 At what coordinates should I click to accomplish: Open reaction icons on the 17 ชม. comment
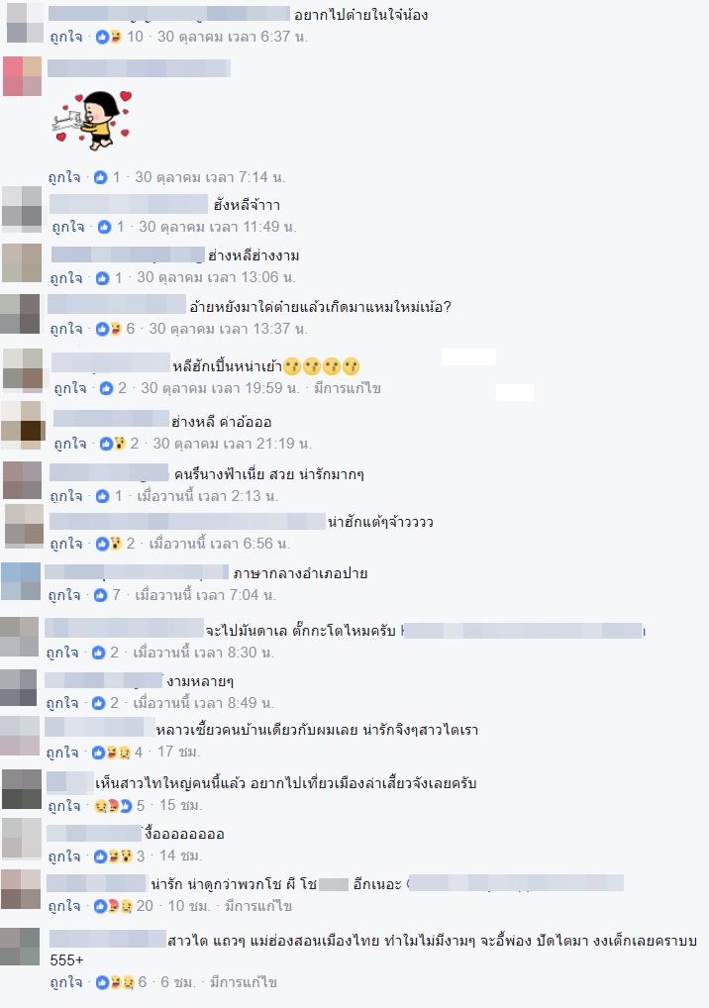111,752
